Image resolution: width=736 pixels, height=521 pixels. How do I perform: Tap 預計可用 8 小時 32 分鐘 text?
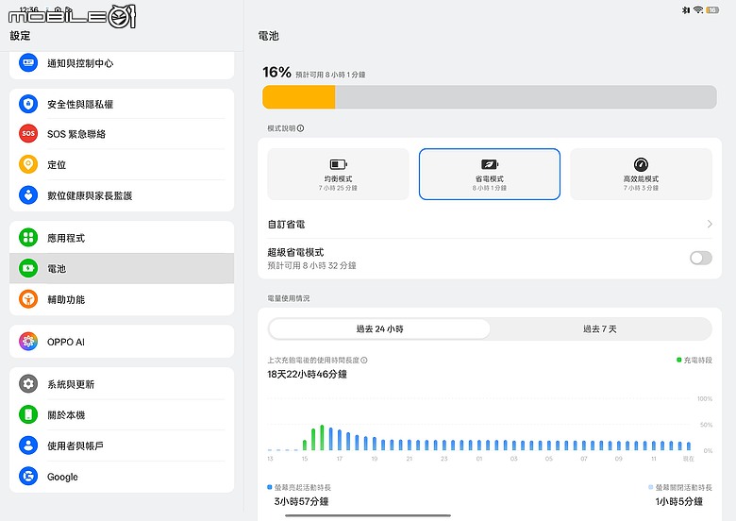[x=311, y=265]
